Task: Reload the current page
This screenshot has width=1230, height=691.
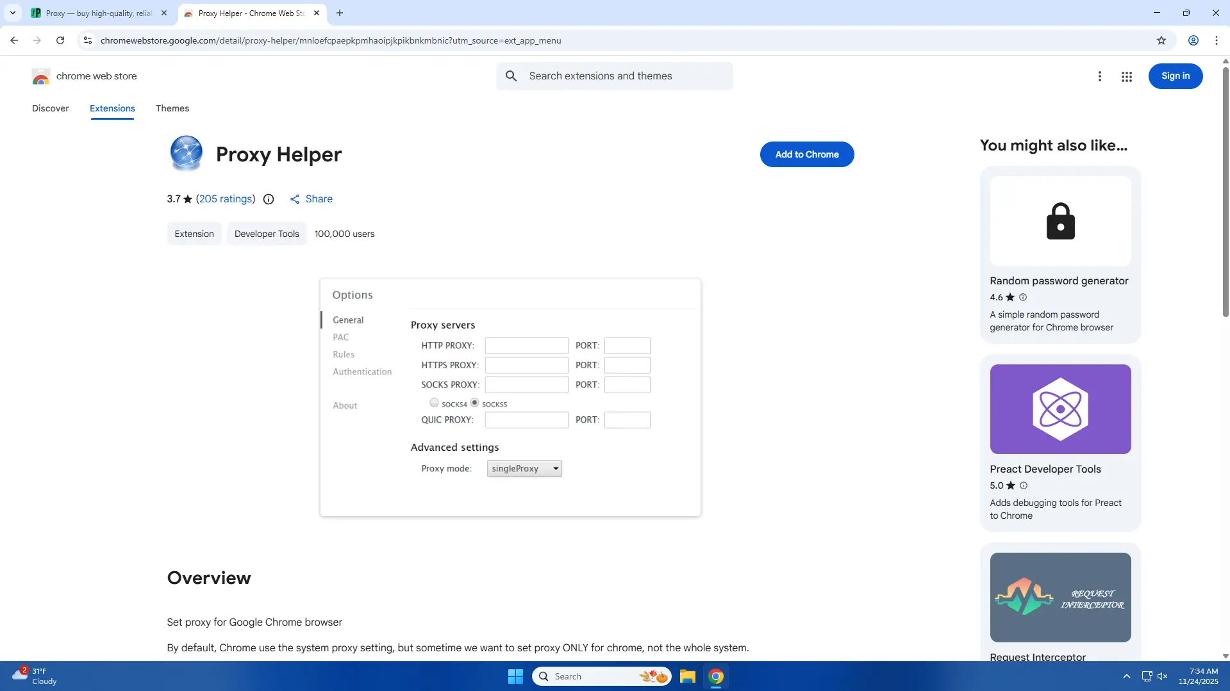Action: [60, 40]
